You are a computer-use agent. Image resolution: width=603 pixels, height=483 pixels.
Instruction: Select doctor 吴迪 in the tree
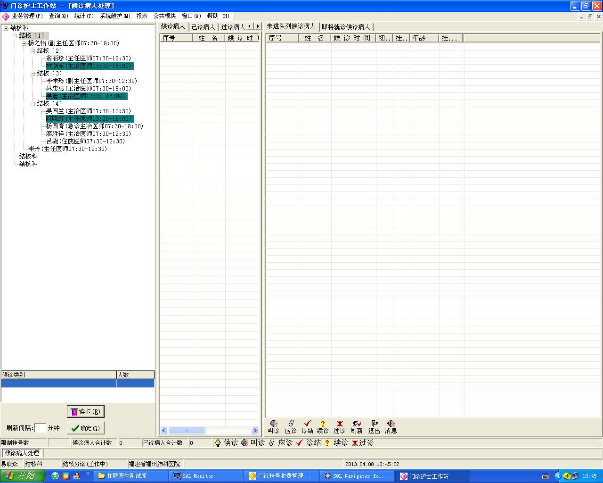coord(87,96)
